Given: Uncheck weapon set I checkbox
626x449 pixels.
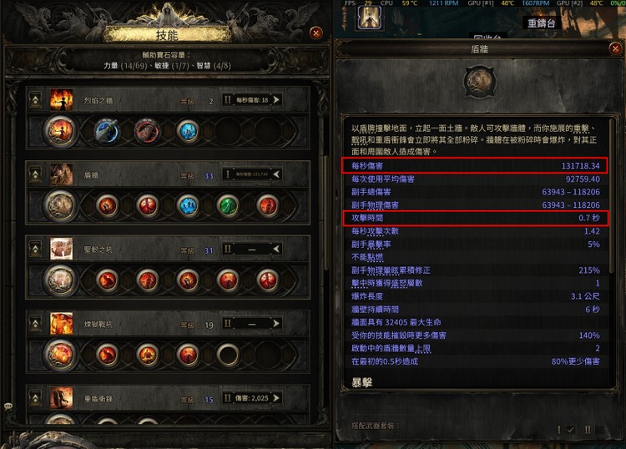Looking at the screenshot, I should pyautogui.click(x=571, y=430).
